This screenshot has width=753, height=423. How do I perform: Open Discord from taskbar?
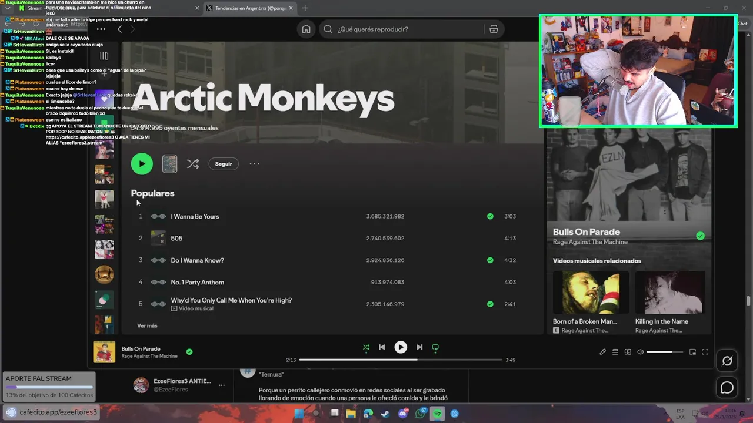(x=403, y=414)
